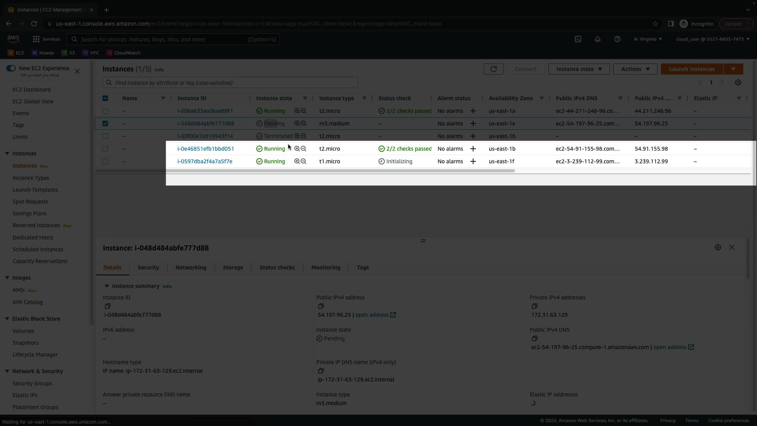
Task: Open the Instance state dropdown
Action: click(579, 69)
